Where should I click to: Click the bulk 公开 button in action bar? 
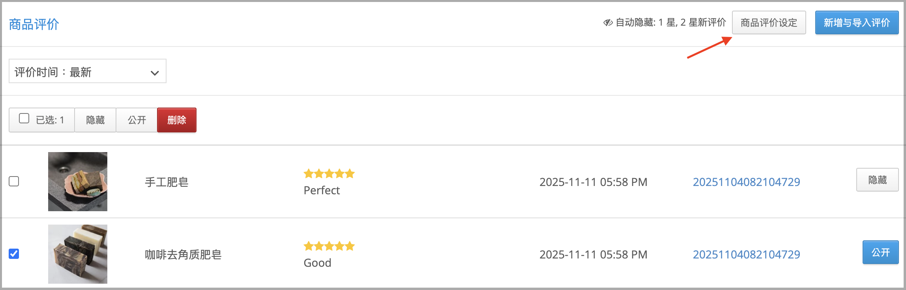coord(137,120)
